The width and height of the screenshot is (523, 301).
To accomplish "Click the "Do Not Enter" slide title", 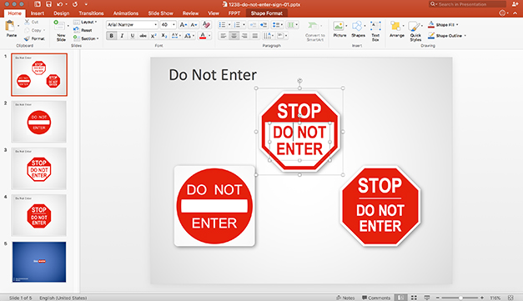I will click(x=213, y=75).
